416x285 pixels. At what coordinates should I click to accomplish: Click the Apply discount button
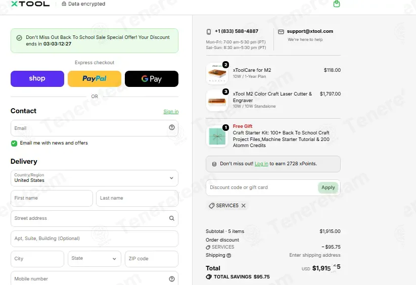pos(328,187)
